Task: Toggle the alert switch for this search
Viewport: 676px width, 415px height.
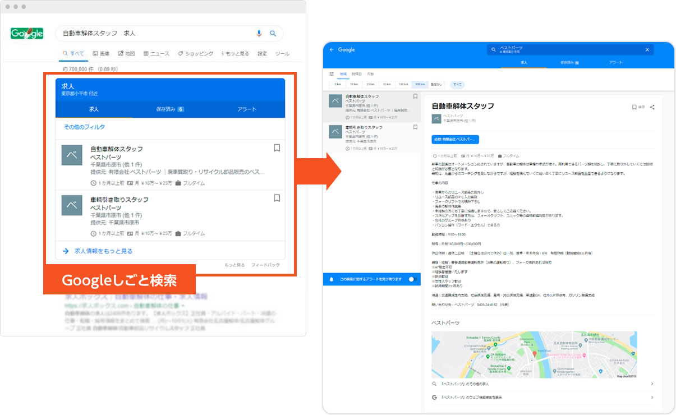Action: [413, 279]
